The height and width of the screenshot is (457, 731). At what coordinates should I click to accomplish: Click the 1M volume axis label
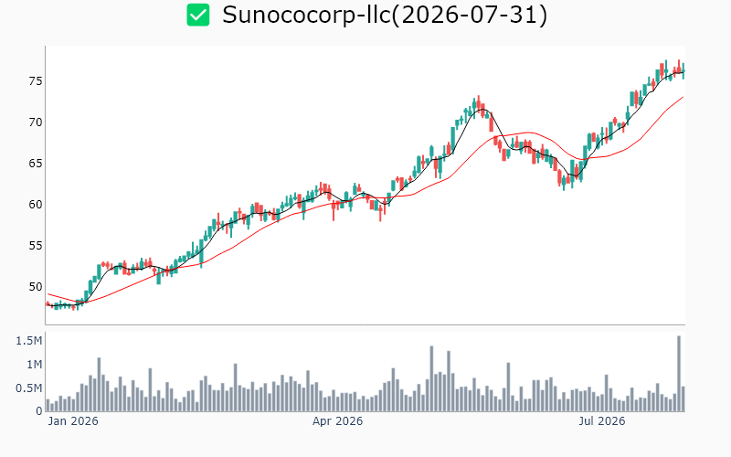[x=34, y=365]
